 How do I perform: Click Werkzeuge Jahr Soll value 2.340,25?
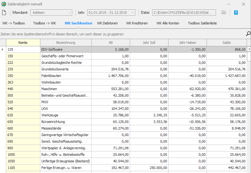(149, 115)
